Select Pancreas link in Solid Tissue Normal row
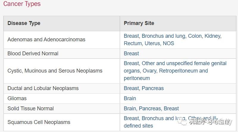Viewport: 238px width, 132px height. pos(150,109)
